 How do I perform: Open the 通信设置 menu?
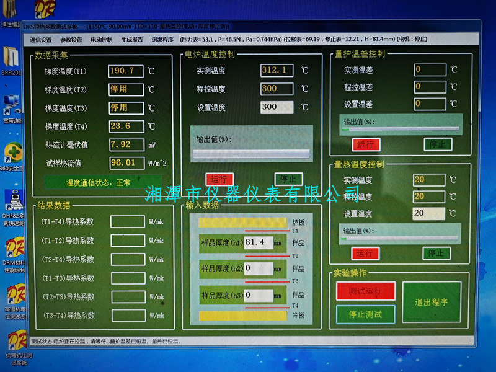click(x=42, y=39)
